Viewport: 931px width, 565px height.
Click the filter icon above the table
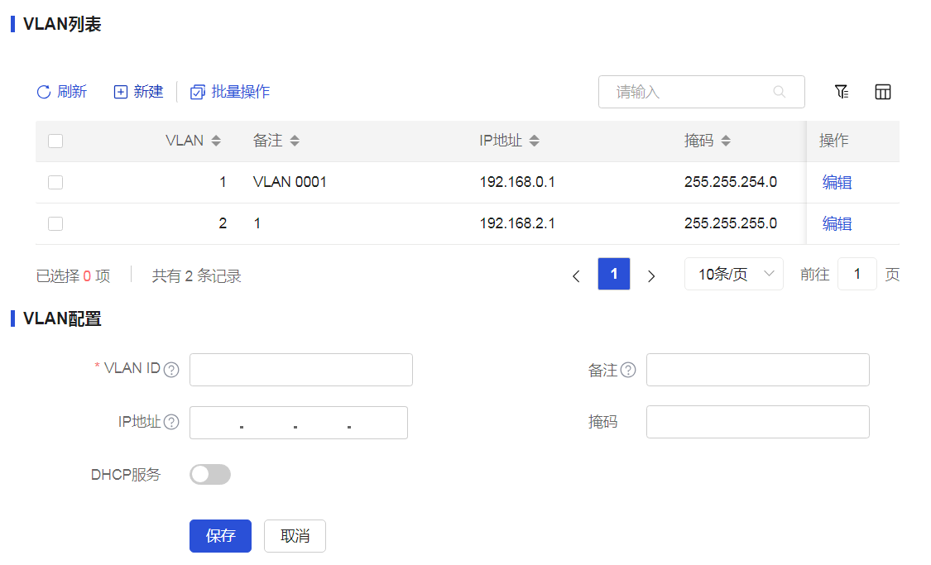coord(842,92)
